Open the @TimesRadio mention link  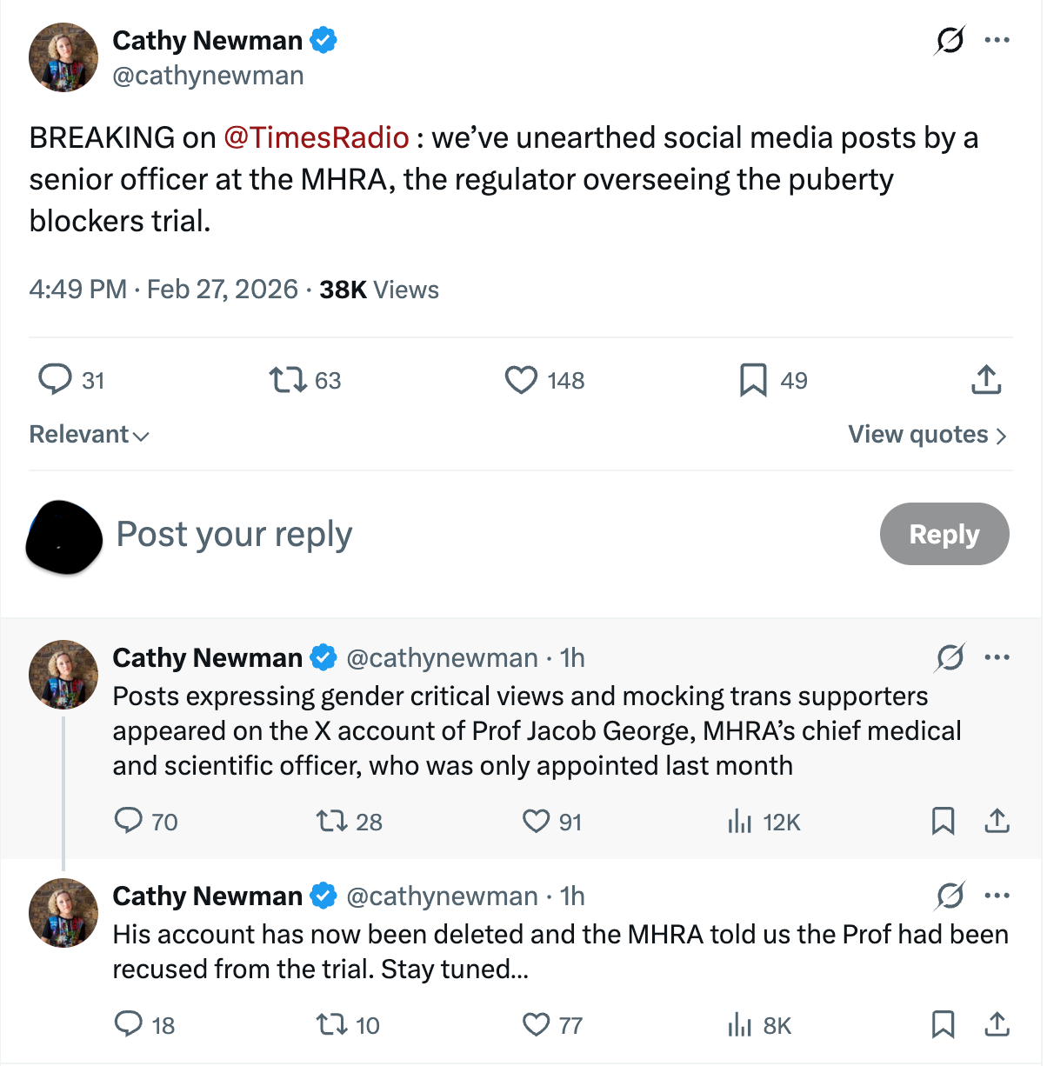(316, 137)
